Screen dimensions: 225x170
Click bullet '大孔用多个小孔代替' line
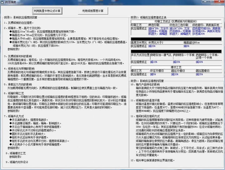tap(35, 144)
